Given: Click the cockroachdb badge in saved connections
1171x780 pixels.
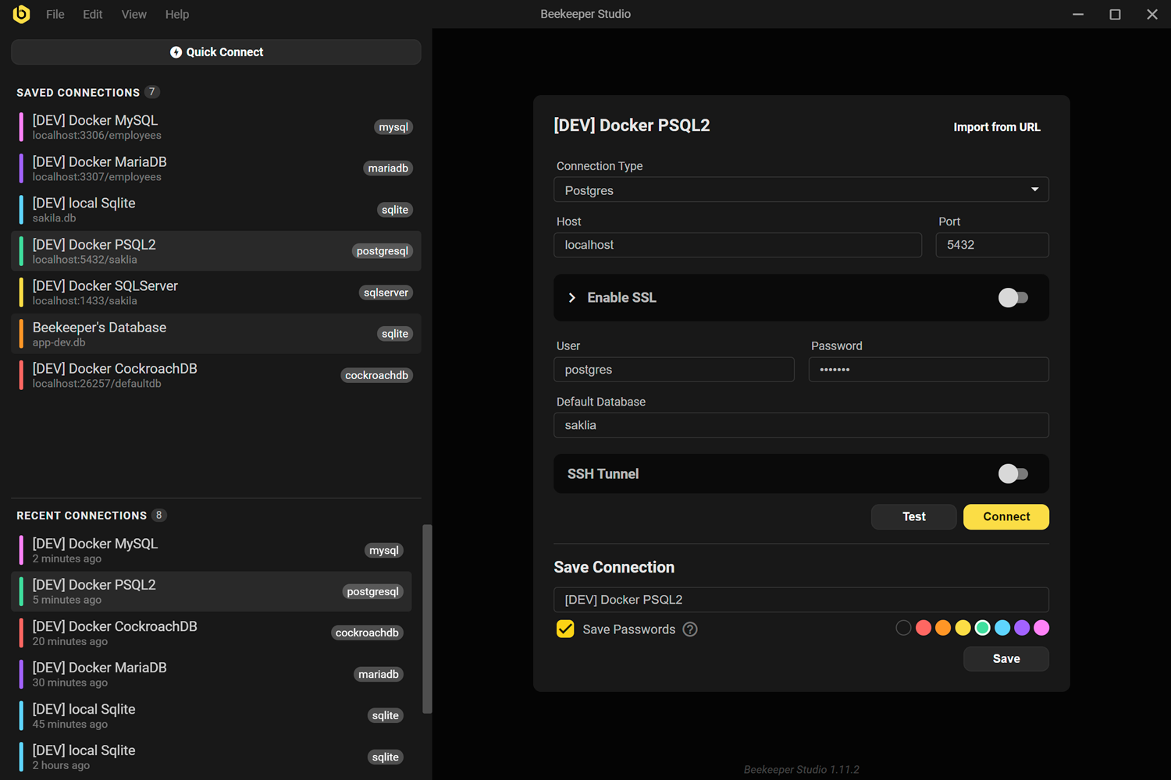Looking at the screenshot, I should (376, 375).
